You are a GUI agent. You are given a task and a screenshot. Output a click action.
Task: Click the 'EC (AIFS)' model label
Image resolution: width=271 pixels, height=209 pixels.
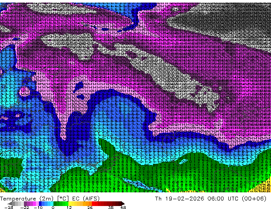coord(86,199)
